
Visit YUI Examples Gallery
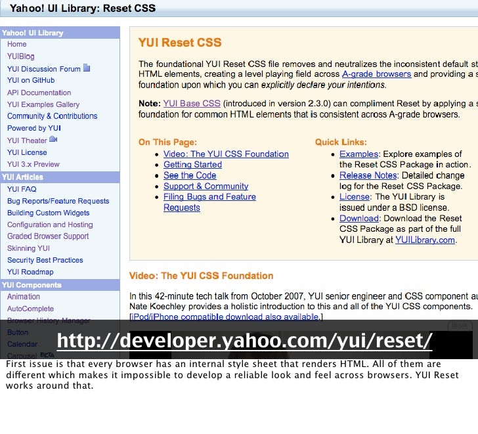click(x=43, y=104)
